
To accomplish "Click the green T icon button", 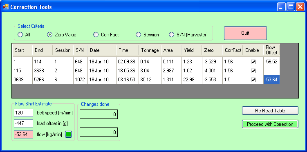I will pos(69,134).
